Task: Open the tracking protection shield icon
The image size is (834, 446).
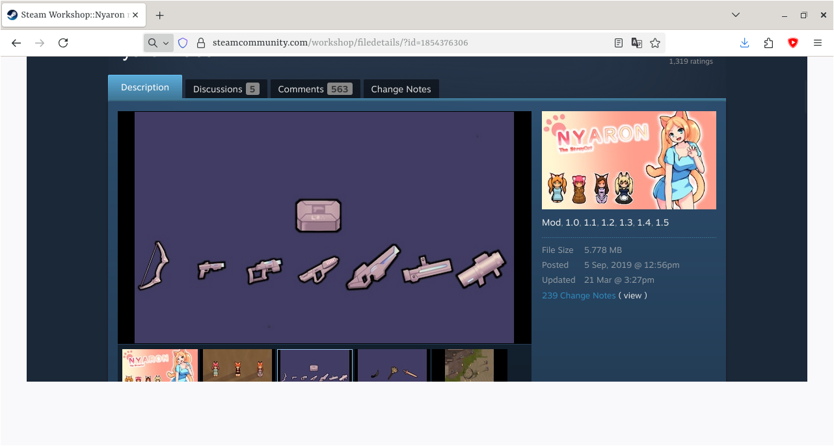Action: [x=183, y=43]
